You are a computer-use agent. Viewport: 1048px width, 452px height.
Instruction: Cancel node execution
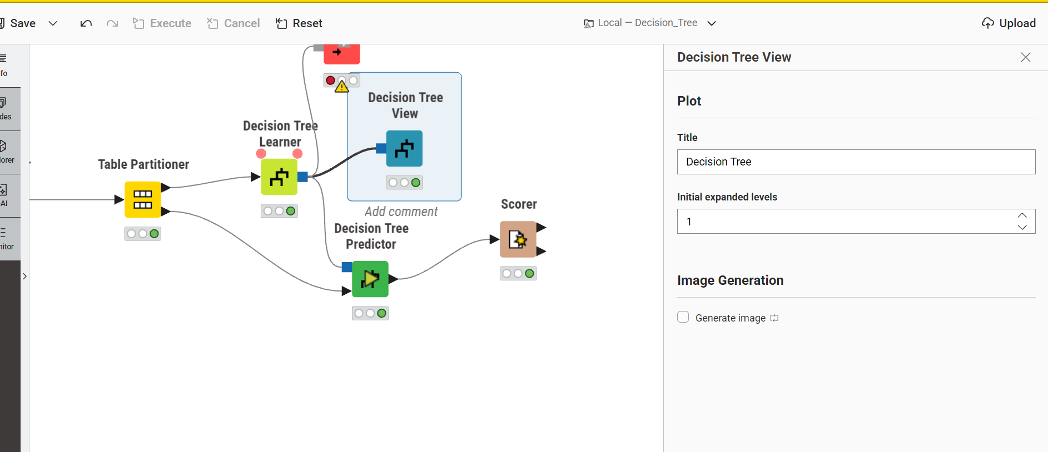click(x=233, y=23)
